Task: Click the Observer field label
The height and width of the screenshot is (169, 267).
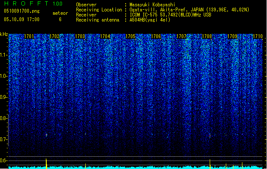Action: pyautogui.click(x=86, y=5)
